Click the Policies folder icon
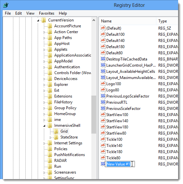The width and height of the screenshot is (183, 184). point(50,149)
